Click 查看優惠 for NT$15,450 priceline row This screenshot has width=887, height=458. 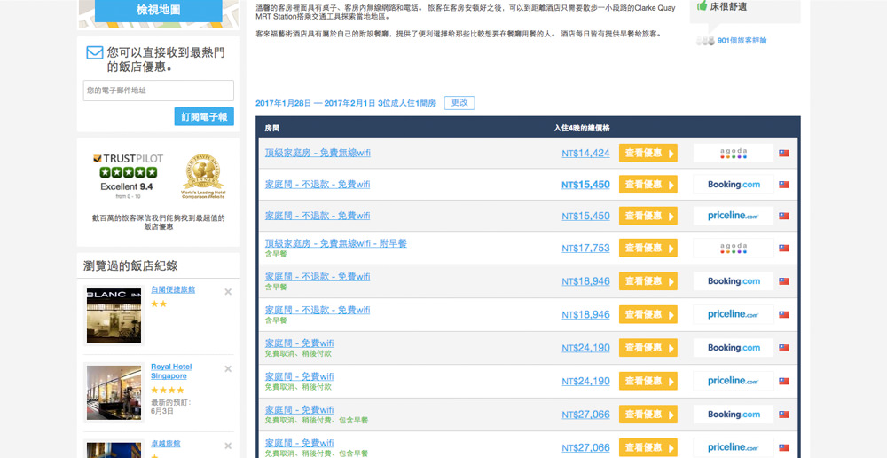(648, 216)
